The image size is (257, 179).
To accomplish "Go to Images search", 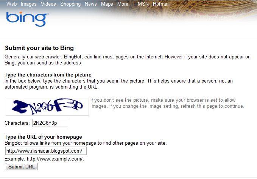I will (28, 4).
